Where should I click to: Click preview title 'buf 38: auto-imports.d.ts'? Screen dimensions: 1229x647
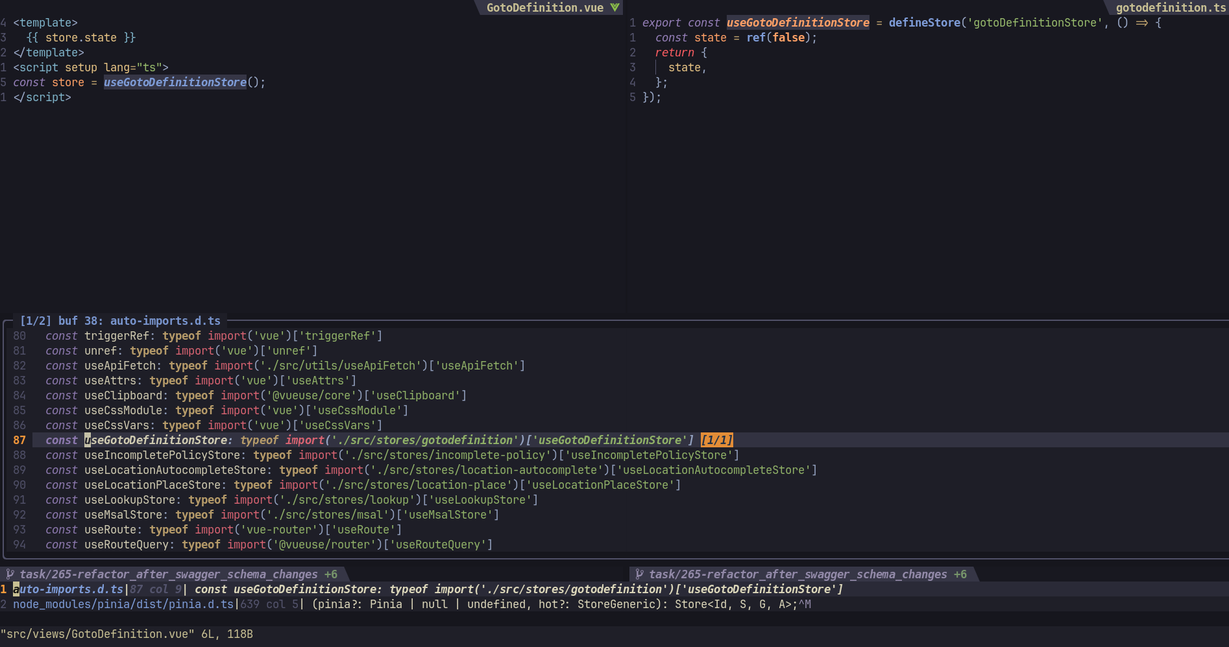click(140, 321)
